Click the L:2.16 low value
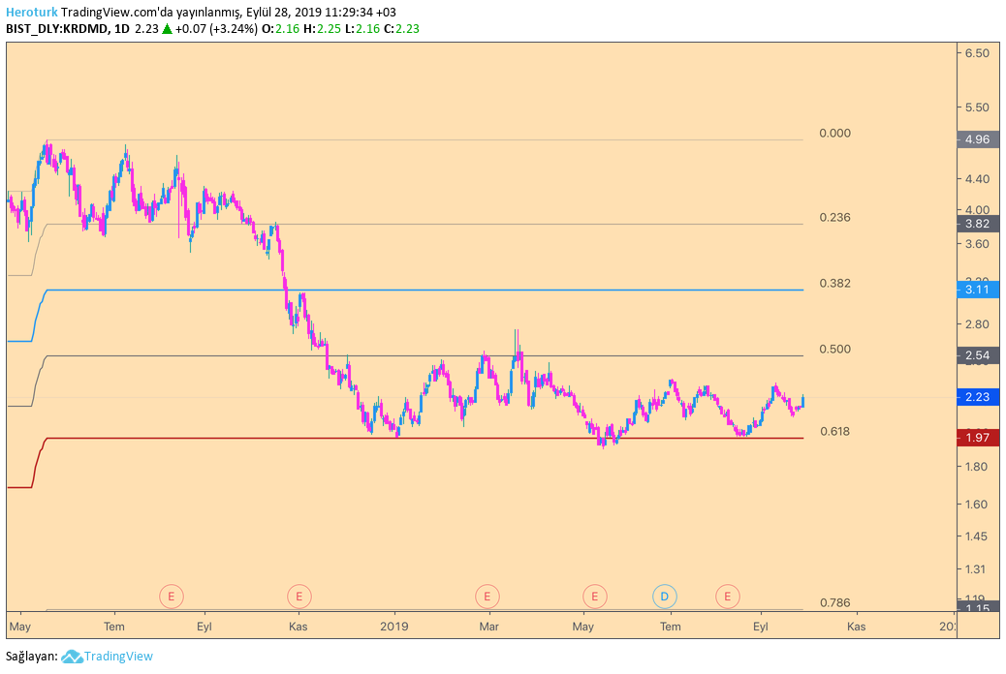1006x674 pixels. coord(362,29)
